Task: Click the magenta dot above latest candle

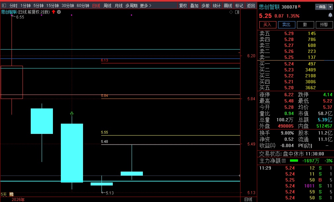Action: pyautogui.click(x=131, y=15)
